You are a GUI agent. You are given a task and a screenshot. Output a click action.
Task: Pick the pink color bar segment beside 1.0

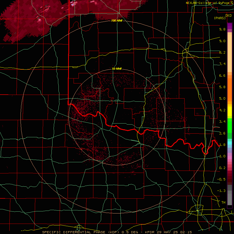pos(230,157)
